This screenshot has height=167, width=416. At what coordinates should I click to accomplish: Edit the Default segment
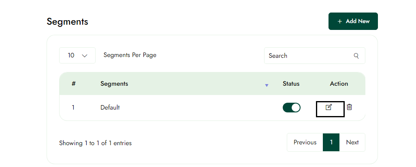[329, 107]
